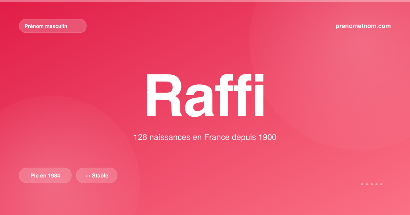Click the Stable trend pill
The height and width of the screenshot is (215, 410).
click(x=97, y=175)
